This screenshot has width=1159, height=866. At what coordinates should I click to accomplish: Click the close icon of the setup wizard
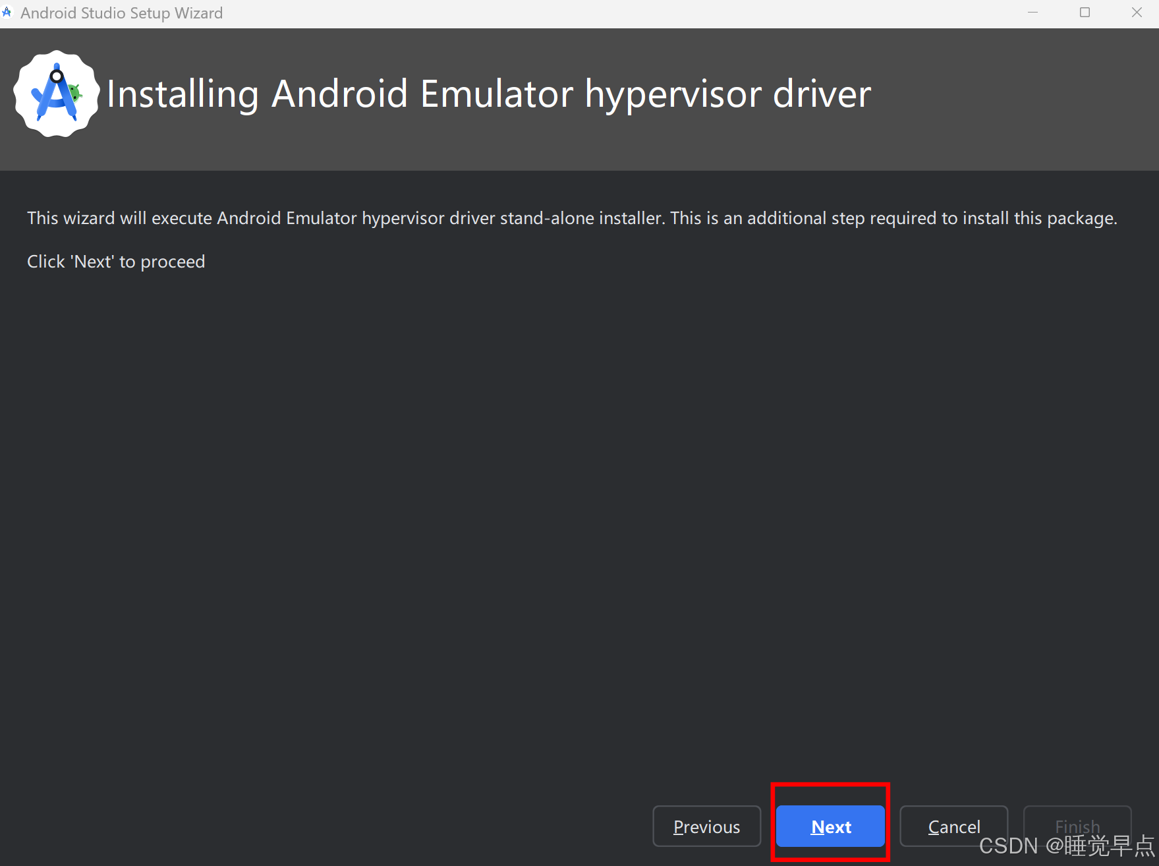tap(1137, 12)
